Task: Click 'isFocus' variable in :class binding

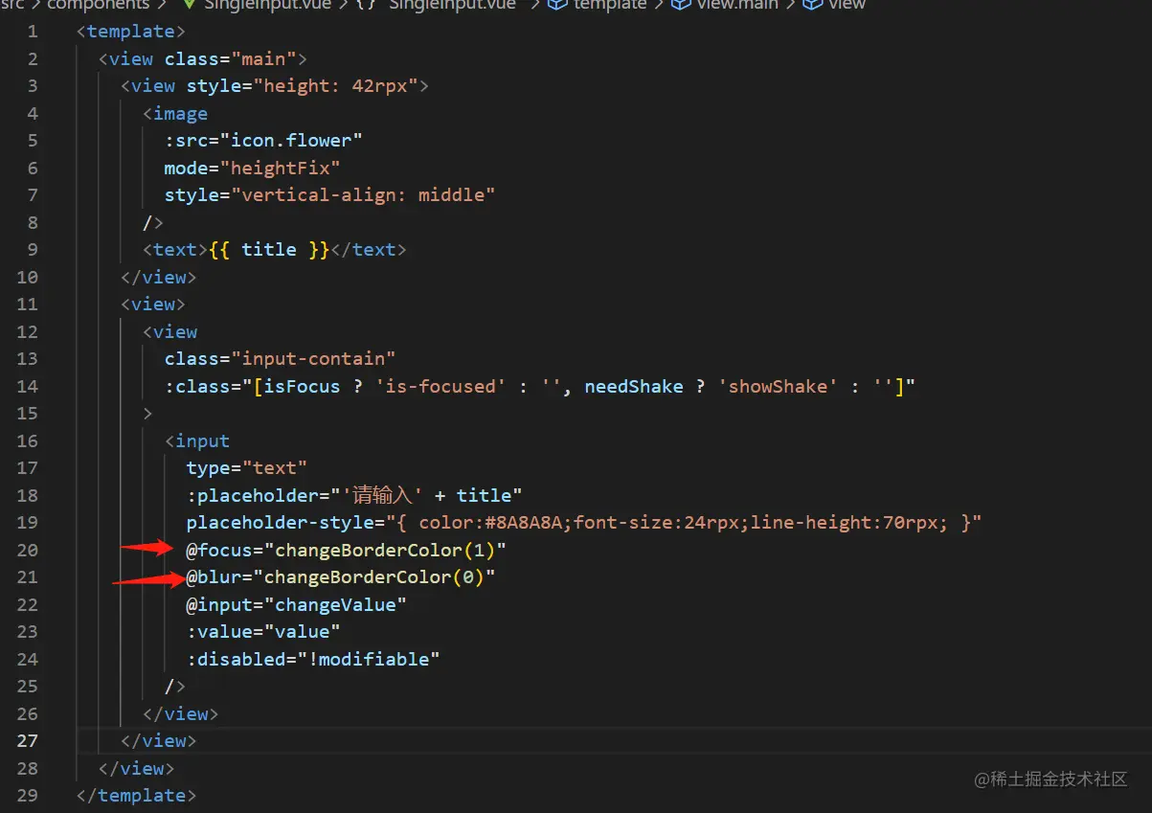Action: (302, 387)
